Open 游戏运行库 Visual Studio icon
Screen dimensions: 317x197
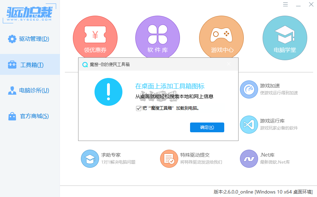249,124
